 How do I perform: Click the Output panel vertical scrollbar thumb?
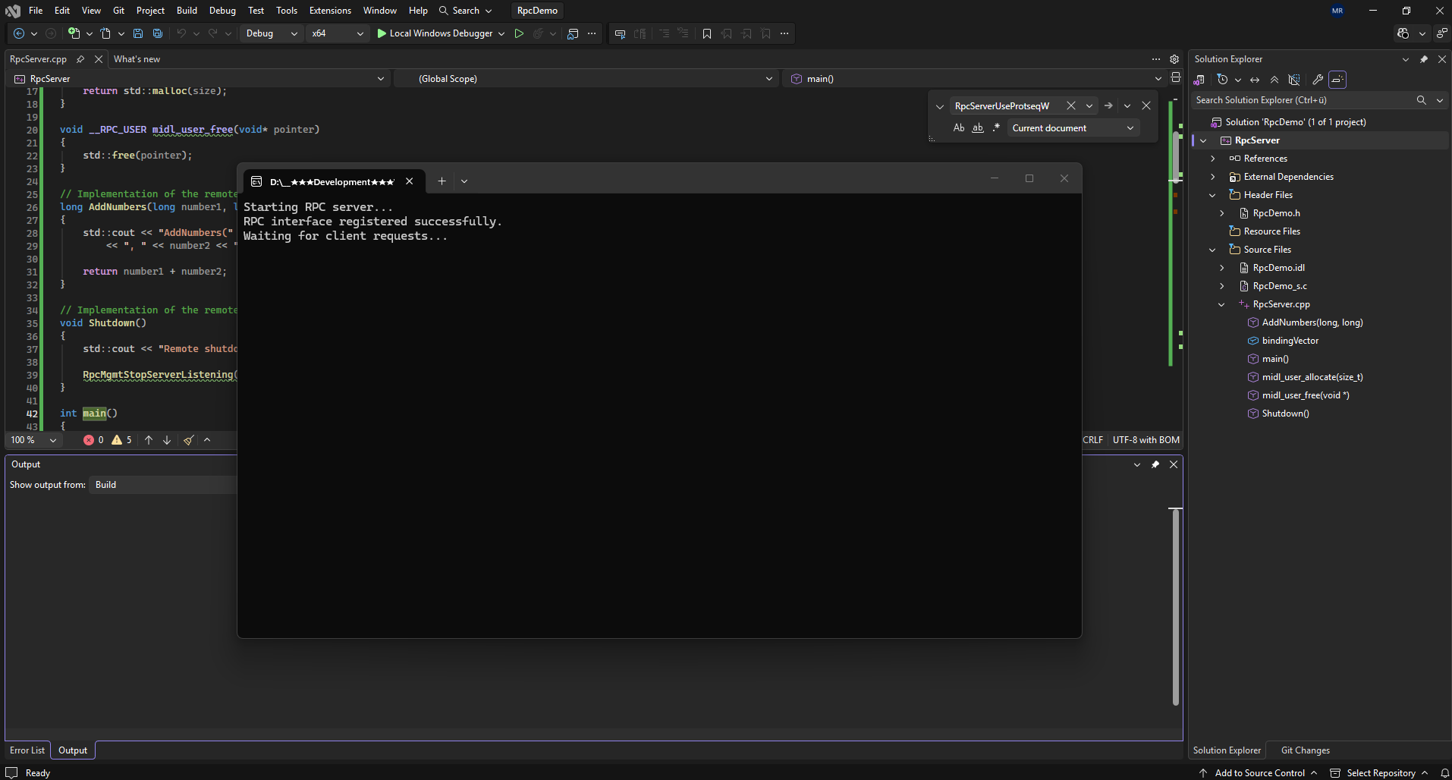[1175, 607]
